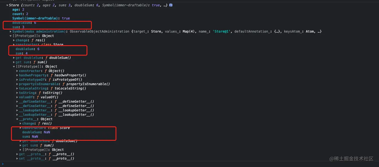This screenshot has width=379, height=167.
Task: Expand the hasOwnProperty function entry
Action: pyautogui.click(x=17, y=75)
